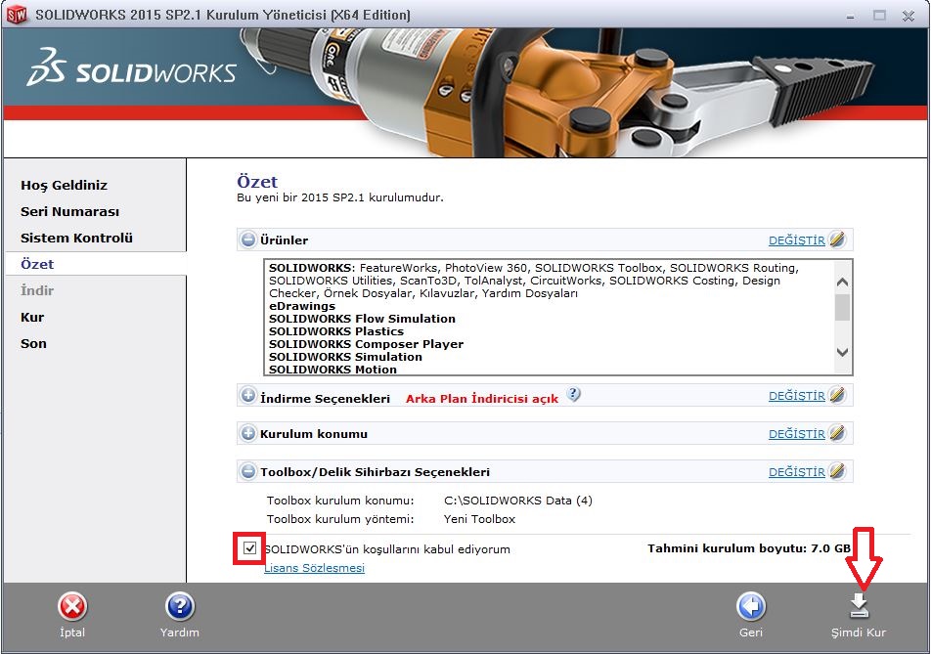This screenshot has height=654, width=931.
Task: Click SOLIDWORKS Simulation in product list
Action: point(345,357)
